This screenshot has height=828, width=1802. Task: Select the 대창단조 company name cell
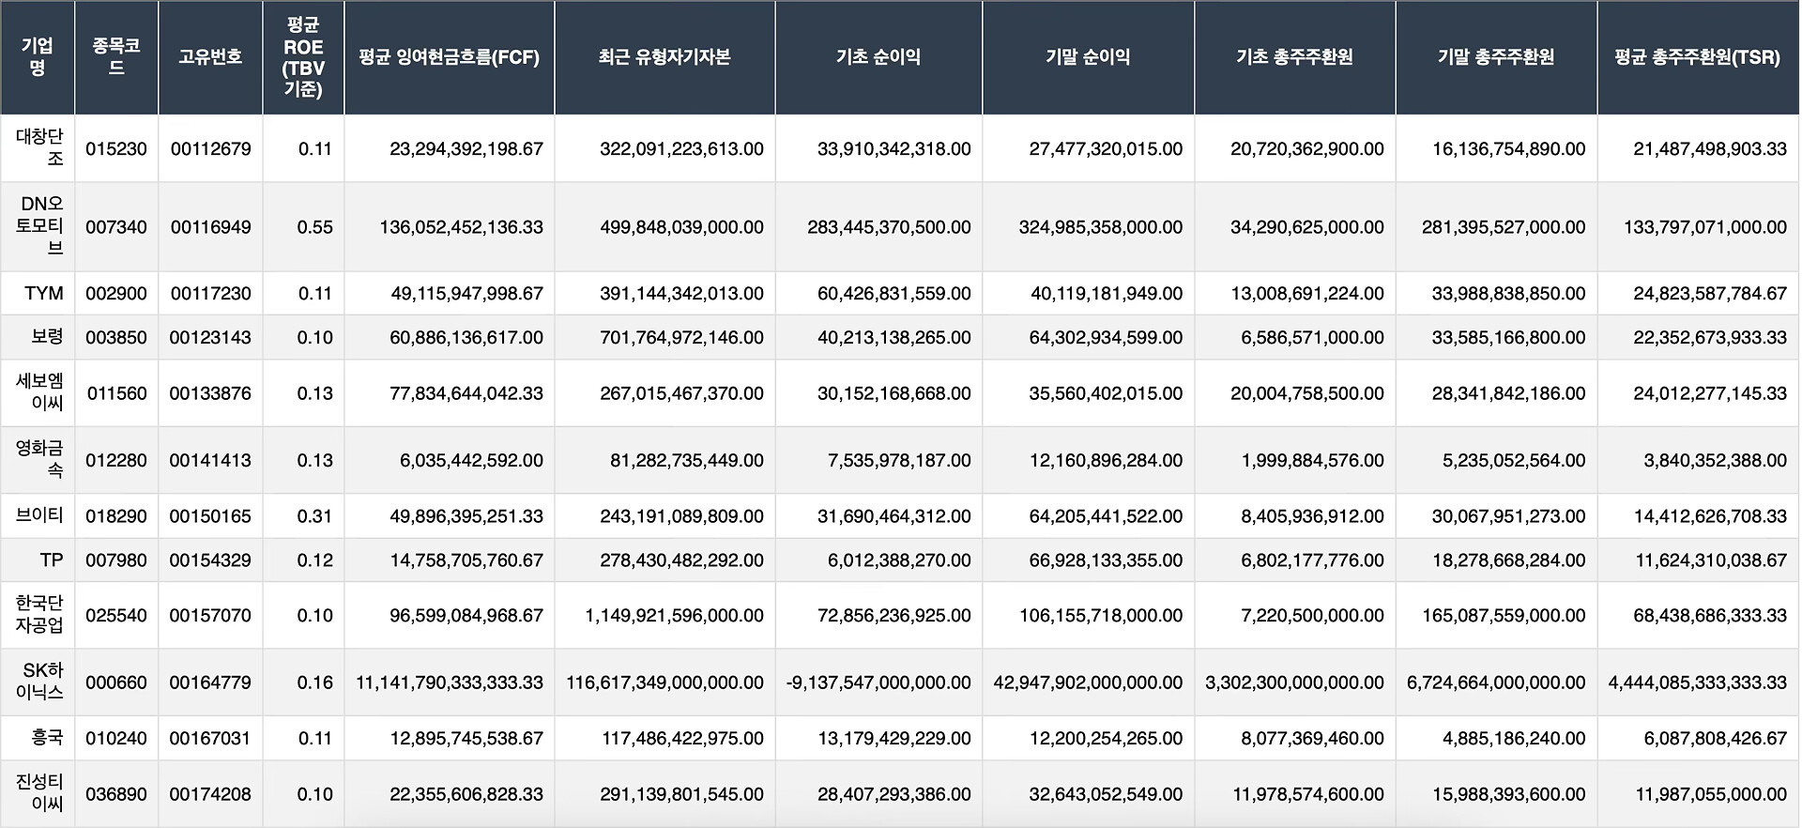click(x=39, y=148)
